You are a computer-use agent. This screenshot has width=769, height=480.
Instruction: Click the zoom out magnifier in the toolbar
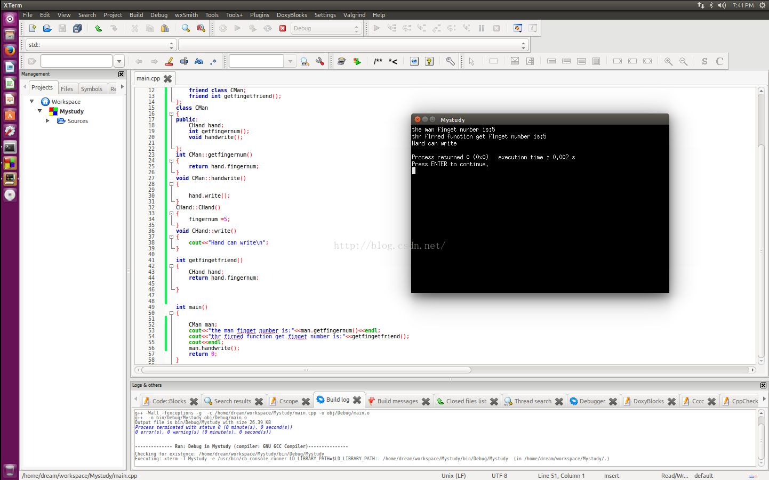[683, 61]
